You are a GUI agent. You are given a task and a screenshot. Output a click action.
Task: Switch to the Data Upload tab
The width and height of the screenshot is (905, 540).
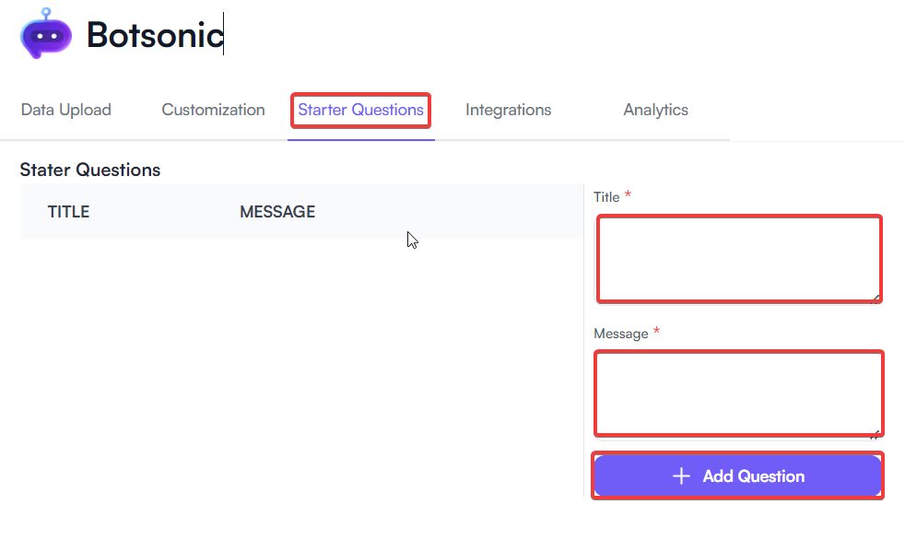pyautogui.click(x=65, y=109)
